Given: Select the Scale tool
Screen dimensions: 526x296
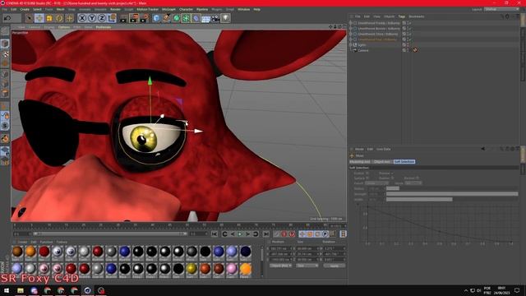Looking at the screenshot, I should click(49, 18).
